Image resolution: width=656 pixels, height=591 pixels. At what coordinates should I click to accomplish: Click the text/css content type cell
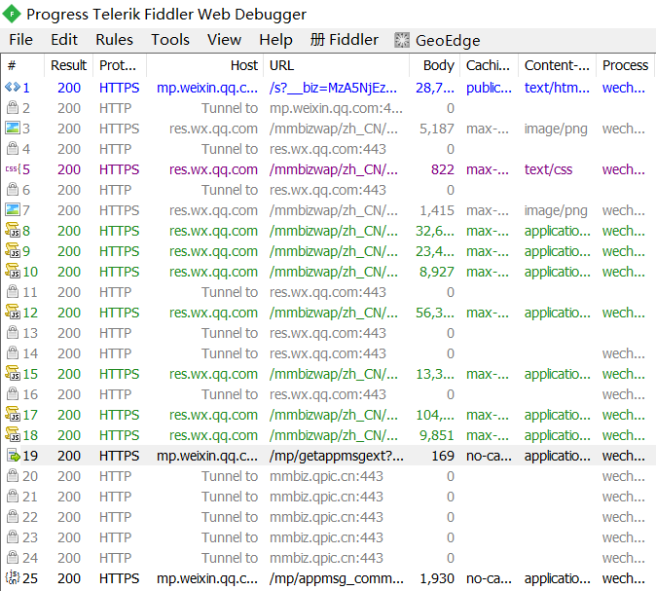(x=548, y=169)
